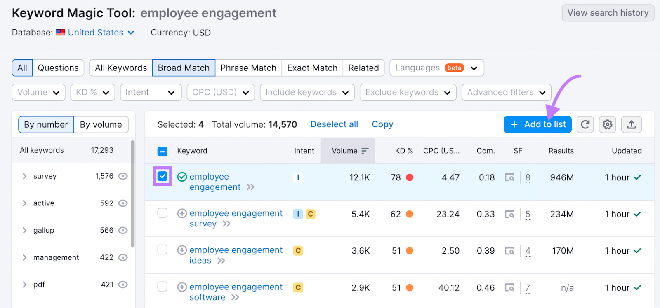660x308 pixels.
Task: Open SERP features icon for employee engagement
Action: (x=510, y=177)
